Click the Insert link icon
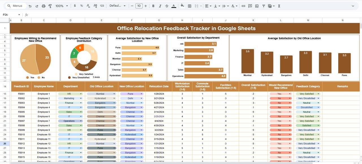 click(x=243, y=6)
